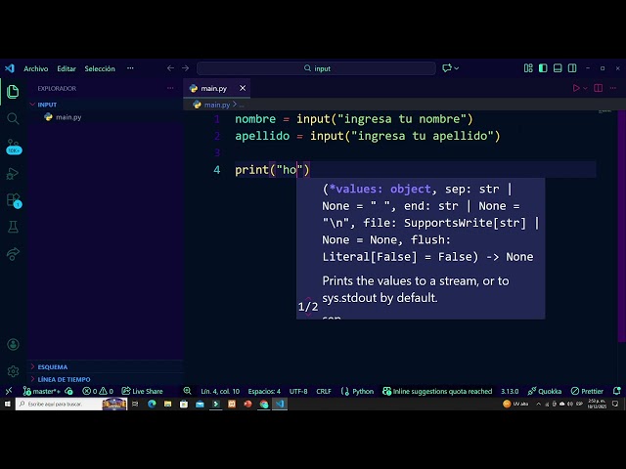Viewport: 626px width, 469px height.
Task: Open the Selección menu
Action: click(x=100, y=68)
